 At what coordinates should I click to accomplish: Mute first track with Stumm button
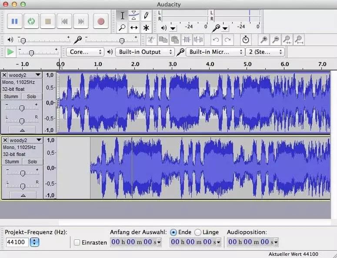coord(11,96)
